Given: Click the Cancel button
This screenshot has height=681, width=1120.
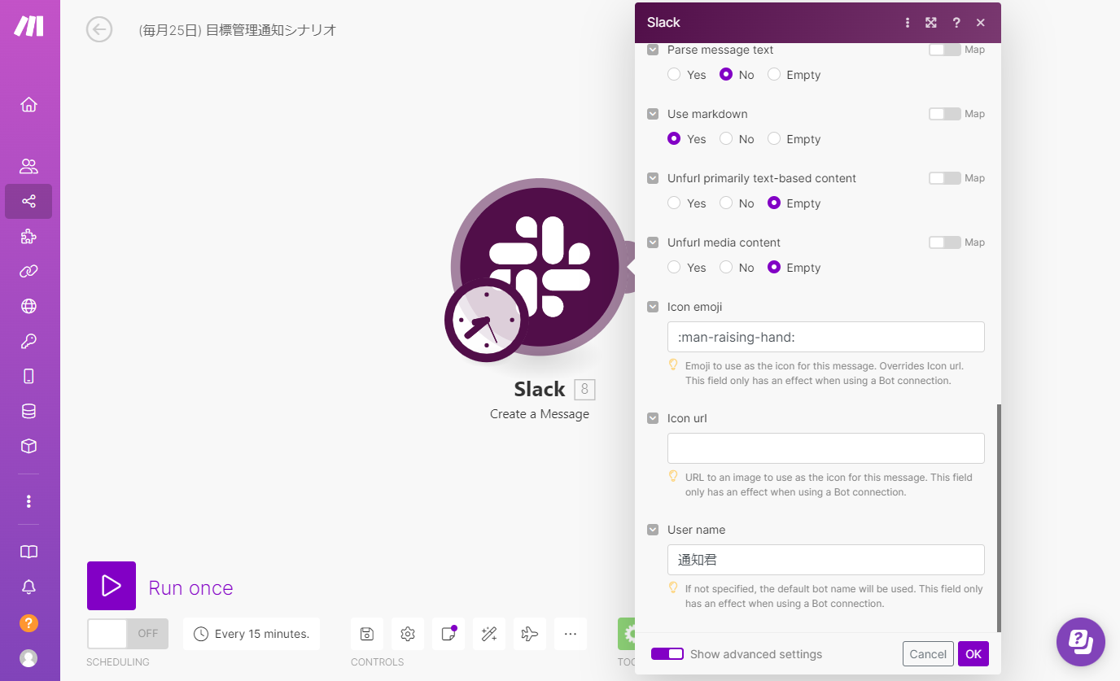Looking at the screenshot, I should (928, 654).
